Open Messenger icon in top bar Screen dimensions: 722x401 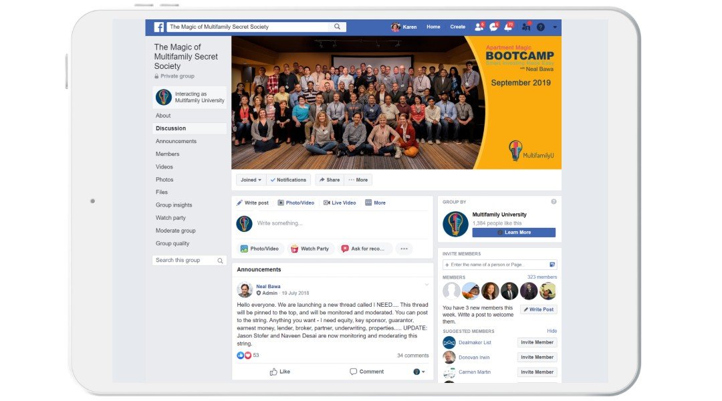[493, 27]
